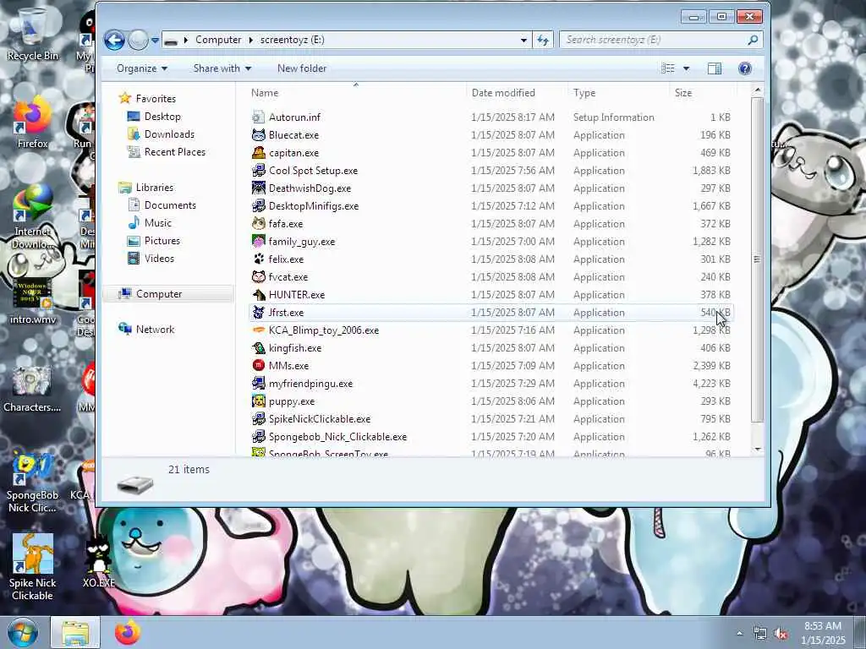Click the Explorer icon on the taskbar

click(x=75, y=632)
